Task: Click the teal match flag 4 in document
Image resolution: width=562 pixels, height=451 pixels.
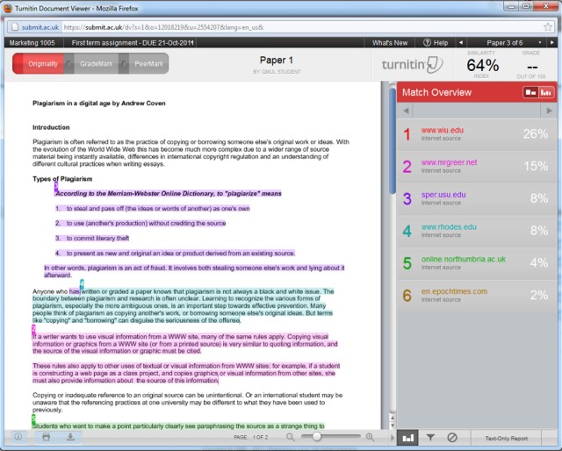Action: (x=82, y=284)
